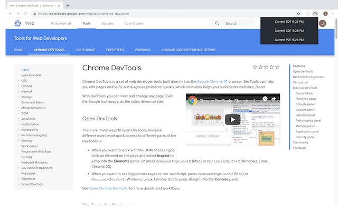This screenshot has height=211, width=338.
Task: Open the Workspaces sidebar link
Action: [x=30, y=146]
